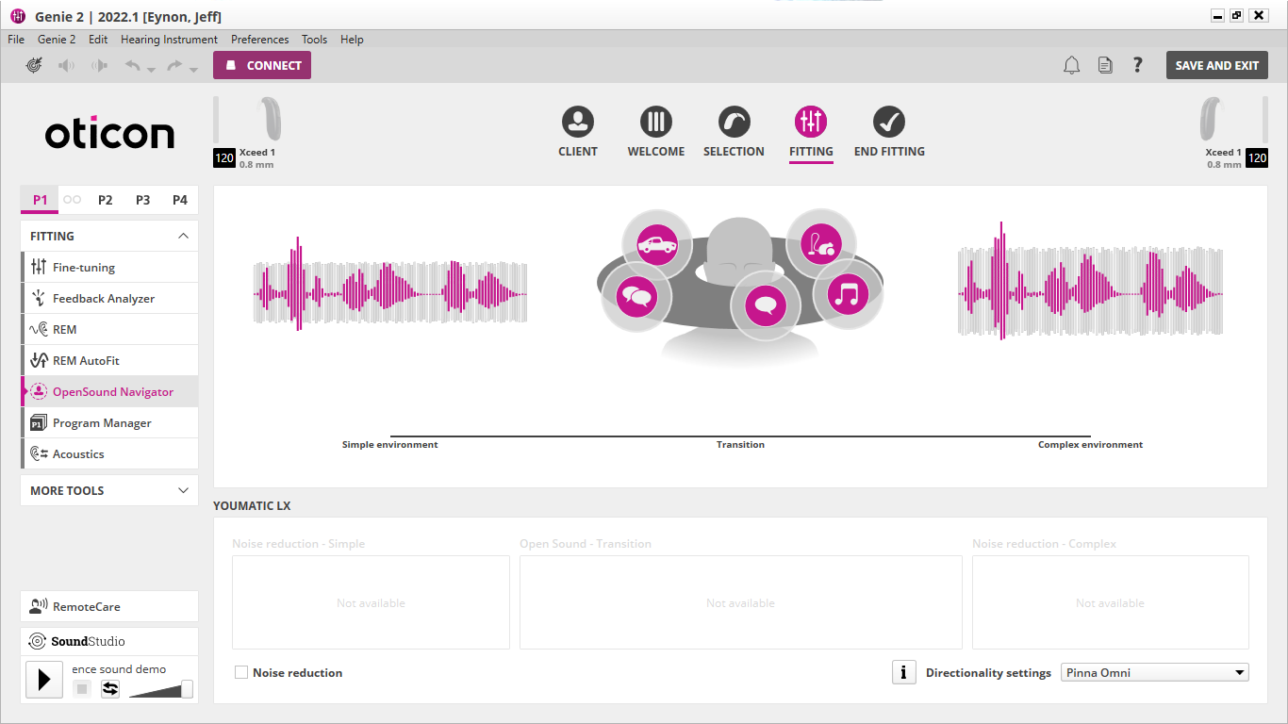Switch to program tab P1
Image resolution: width=1288 pixels, height=724 pixels.
pyautogui.click(x=40, y=200)
